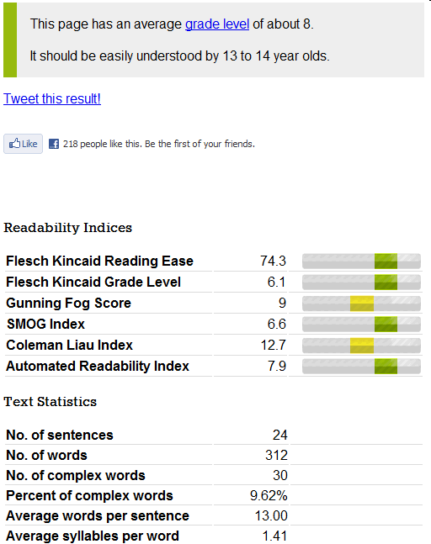Click the Gunning Fog Score yellow bar
This screenshot has height=544, width=431.
[361, 304]
